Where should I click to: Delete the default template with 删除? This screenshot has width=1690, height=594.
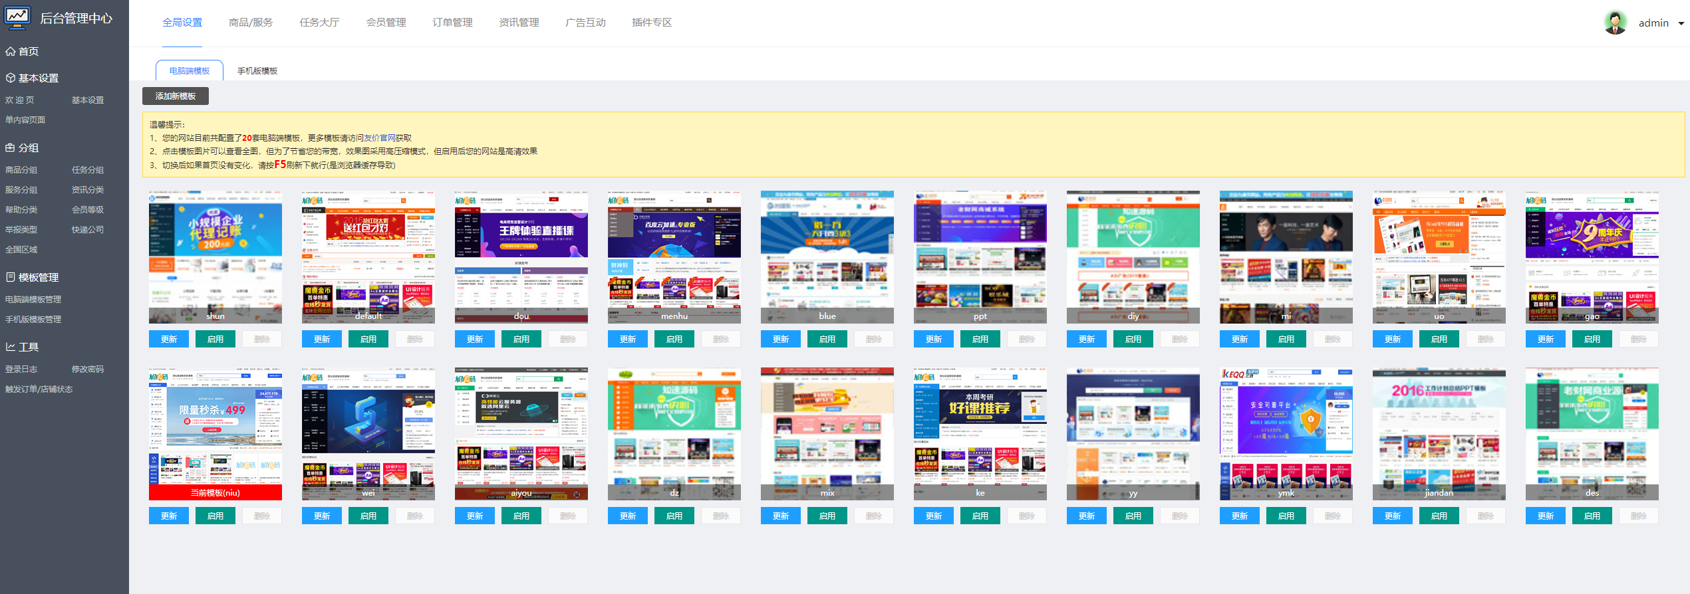pos(415,339)
